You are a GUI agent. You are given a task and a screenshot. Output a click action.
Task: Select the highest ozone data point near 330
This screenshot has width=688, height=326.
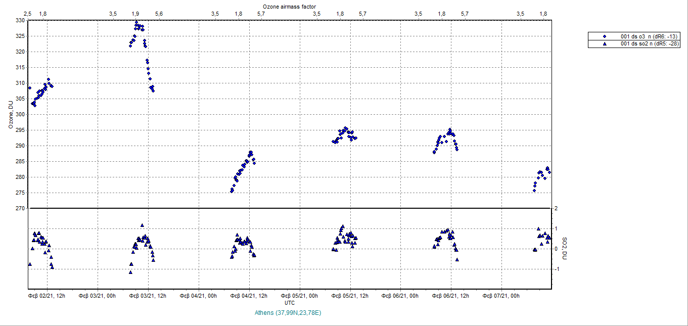click(x=136, y=22)
